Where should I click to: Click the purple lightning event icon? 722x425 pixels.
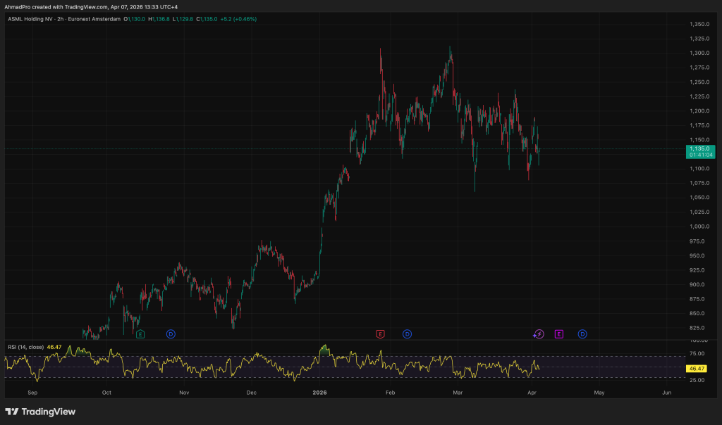(539, 334)
